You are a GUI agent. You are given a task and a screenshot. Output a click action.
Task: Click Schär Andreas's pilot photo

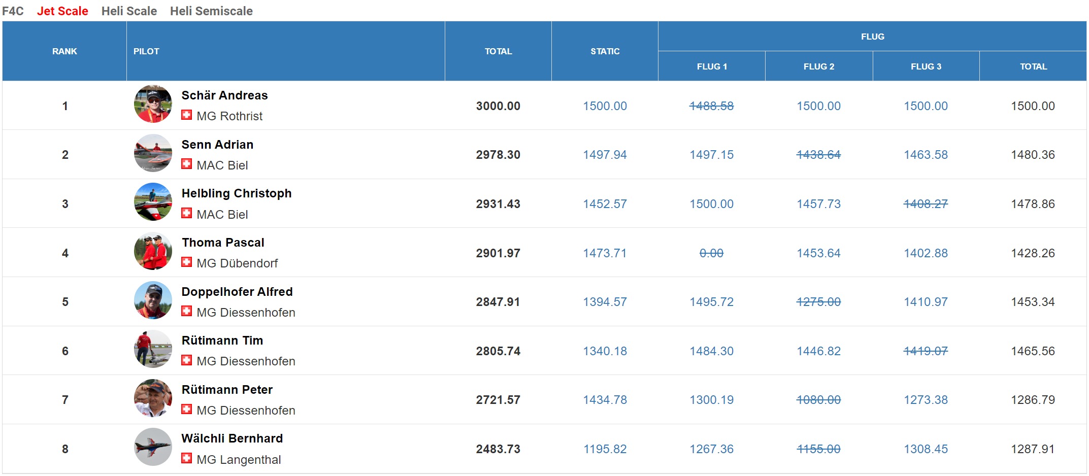point(153,104)
